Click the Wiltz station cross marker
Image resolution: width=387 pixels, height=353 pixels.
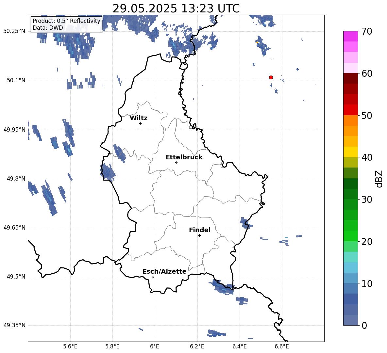(x=141, y=123)
